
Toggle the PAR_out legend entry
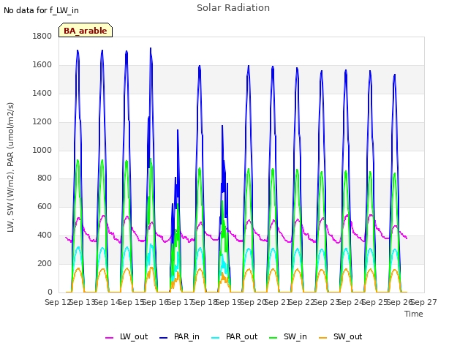pyautogui.click(x=234, y=336)
